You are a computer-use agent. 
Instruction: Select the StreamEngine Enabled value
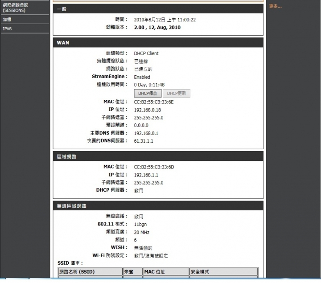(x=142, y=77)
